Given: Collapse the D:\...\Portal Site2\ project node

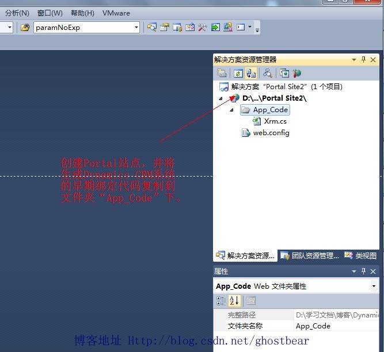Looking at the screenshot, I should pos(220,98).
